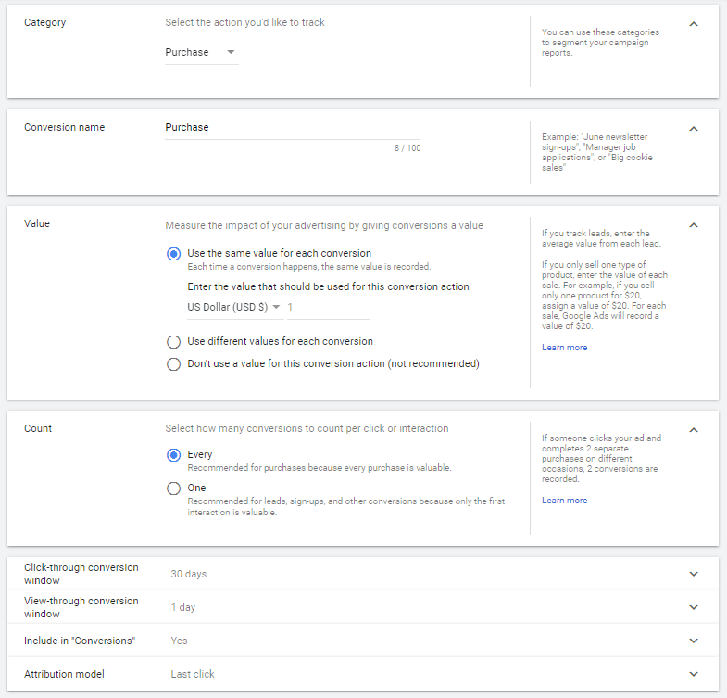
Task: Open Learn more link in Value section
Action: click(564, 348)
